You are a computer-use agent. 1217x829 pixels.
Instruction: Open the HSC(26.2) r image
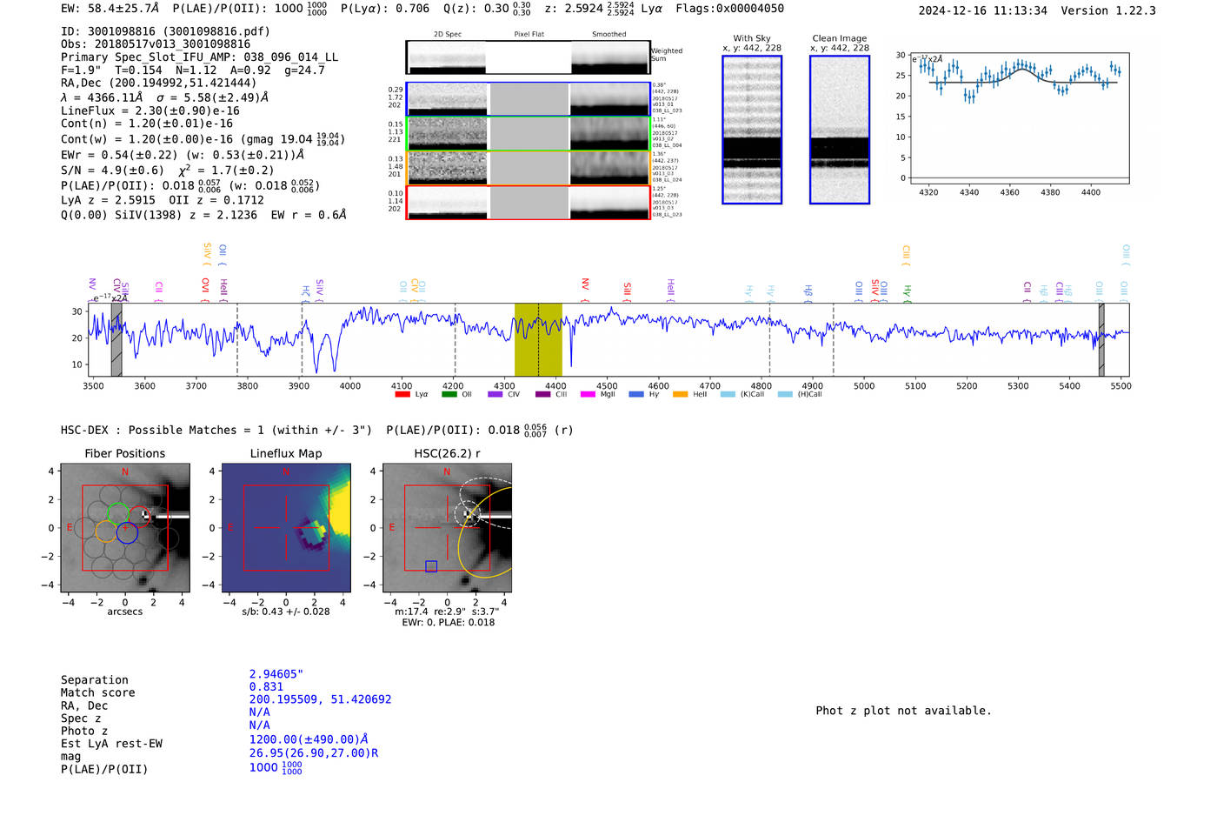coord(447,528)
